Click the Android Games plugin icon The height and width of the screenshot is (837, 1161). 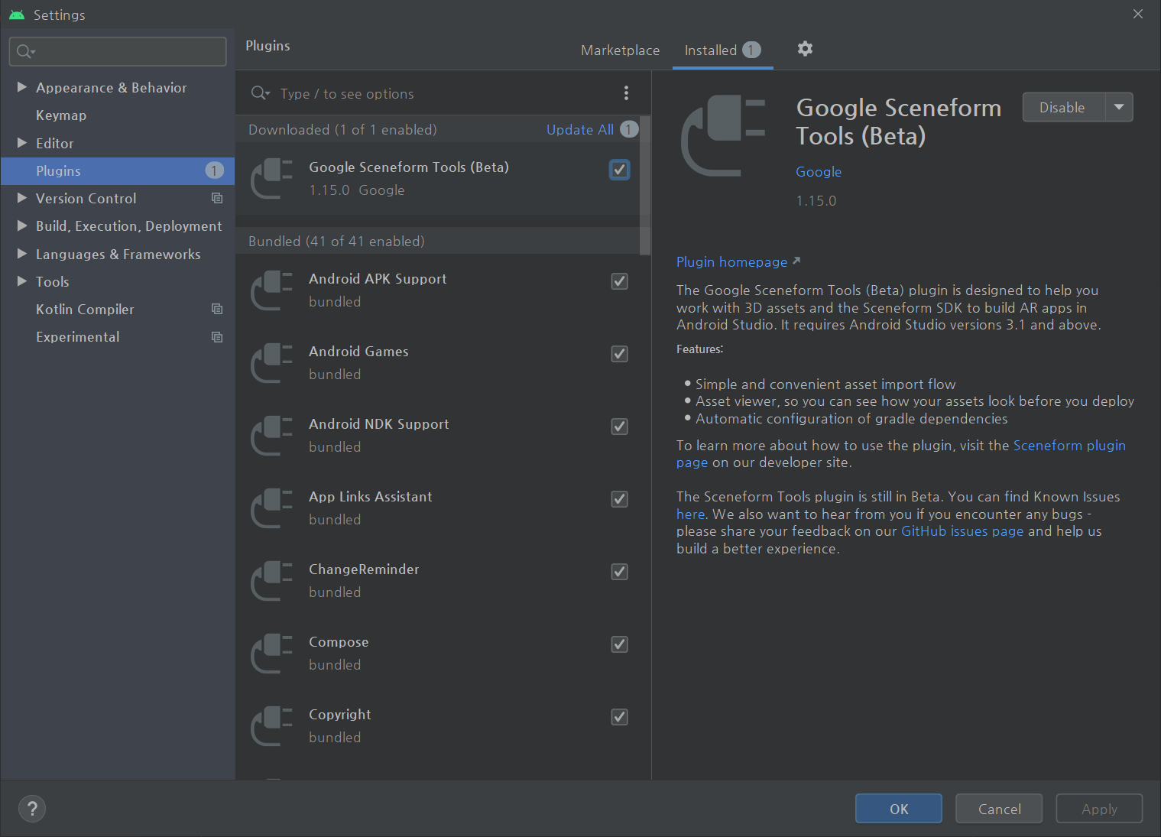point(272,362)
